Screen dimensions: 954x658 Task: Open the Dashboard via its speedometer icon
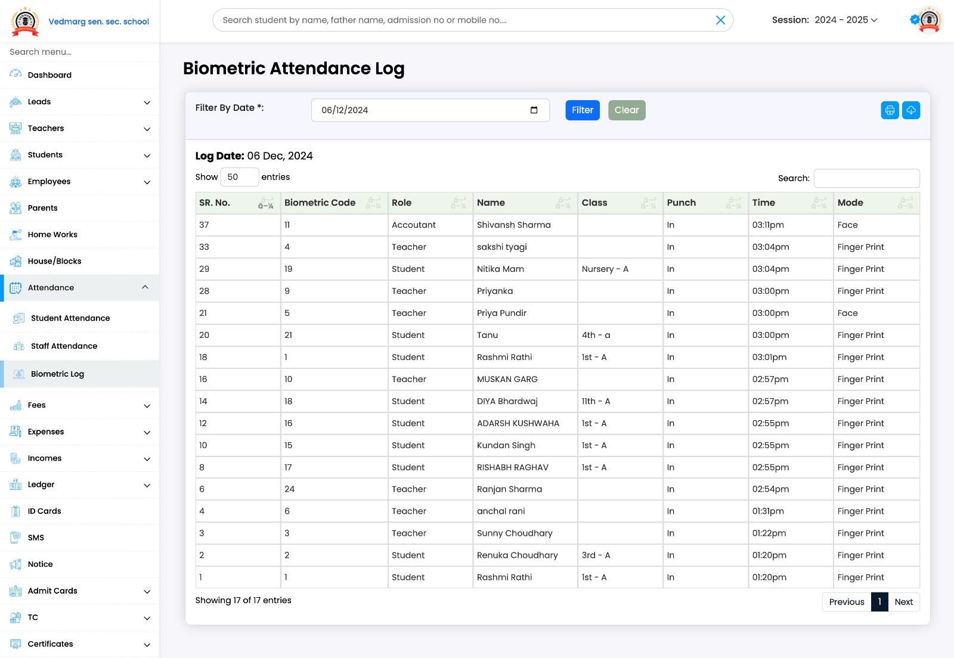(14, 75)
